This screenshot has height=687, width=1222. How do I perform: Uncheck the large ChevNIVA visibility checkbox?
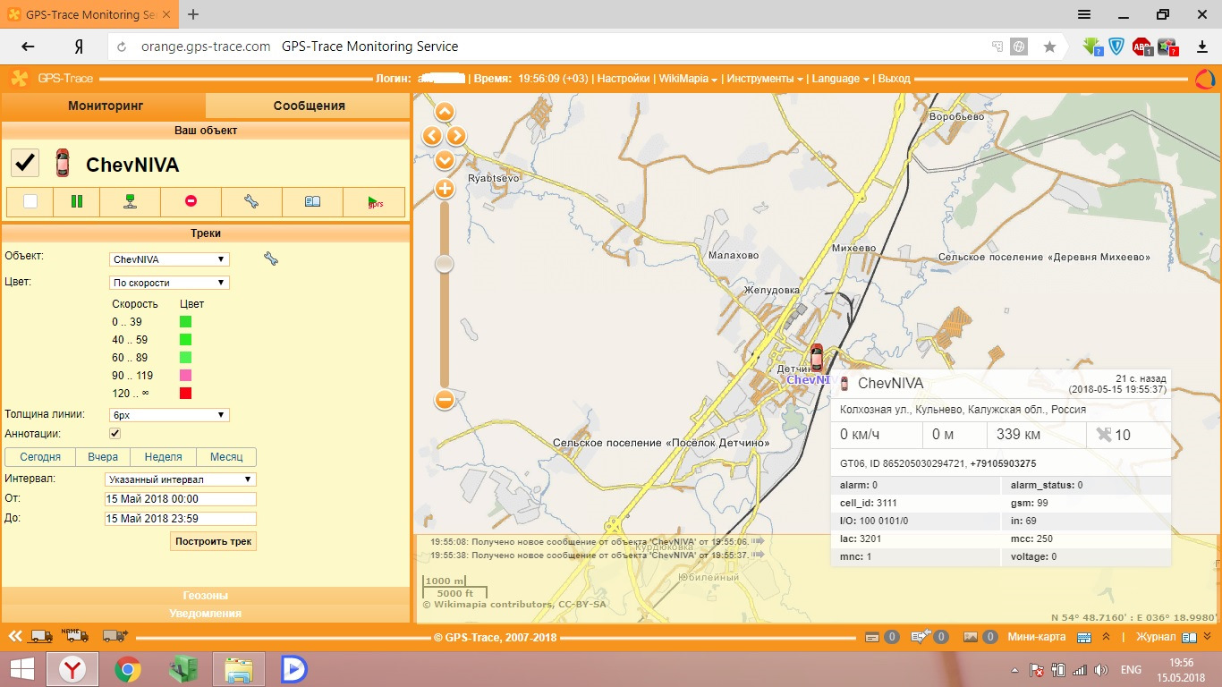(x=24, y=163)
